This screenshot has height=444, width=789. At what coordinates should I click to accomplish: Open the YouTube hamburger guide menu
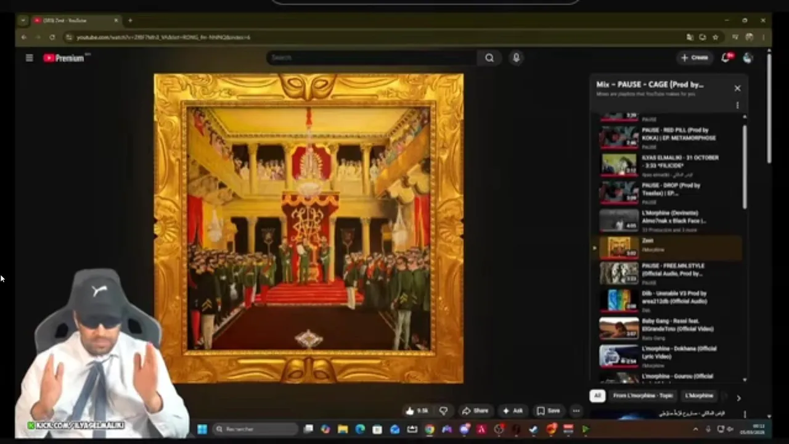(29, 58)
